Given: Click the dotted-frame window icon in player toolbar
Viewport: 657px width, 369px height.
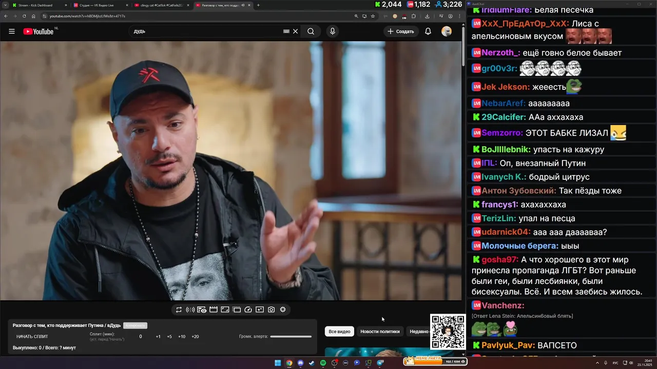Looking at the screenshot, I should click(237, 310).
